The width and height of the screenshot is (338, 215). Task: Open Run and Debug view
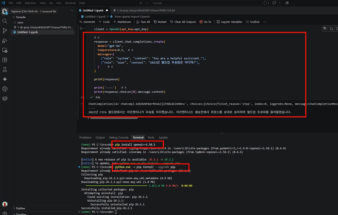(5, 41)
